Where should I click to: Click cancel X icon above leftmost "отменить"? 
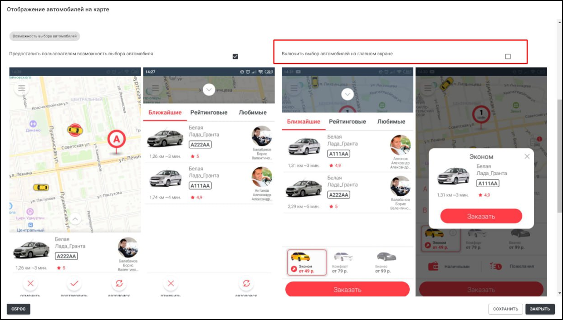pyautogui.click(x=30, y=284)
